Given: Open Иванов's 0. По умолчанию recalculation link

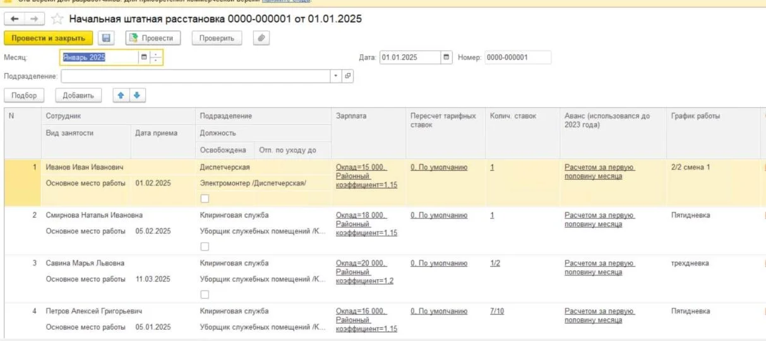Looking at the screenshot, I should coord(439,167).
